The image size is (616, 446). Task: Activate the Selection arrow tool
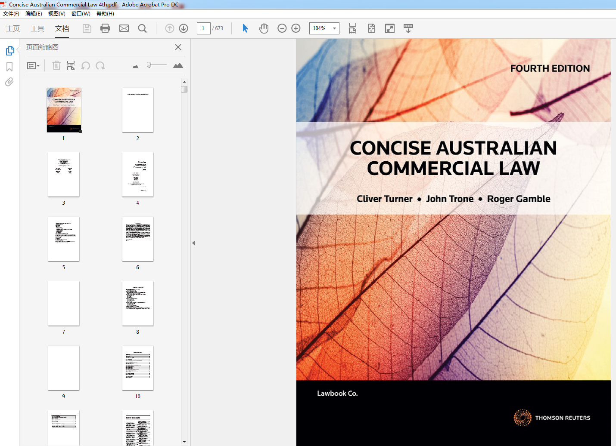pos(245,28)
